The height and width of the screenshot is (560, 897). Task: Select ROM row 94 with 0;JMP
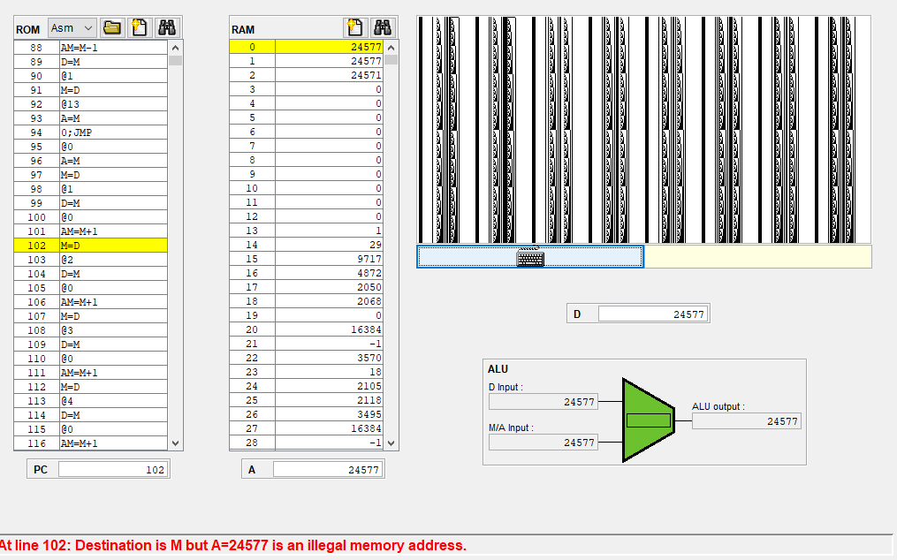coord(112,132)
